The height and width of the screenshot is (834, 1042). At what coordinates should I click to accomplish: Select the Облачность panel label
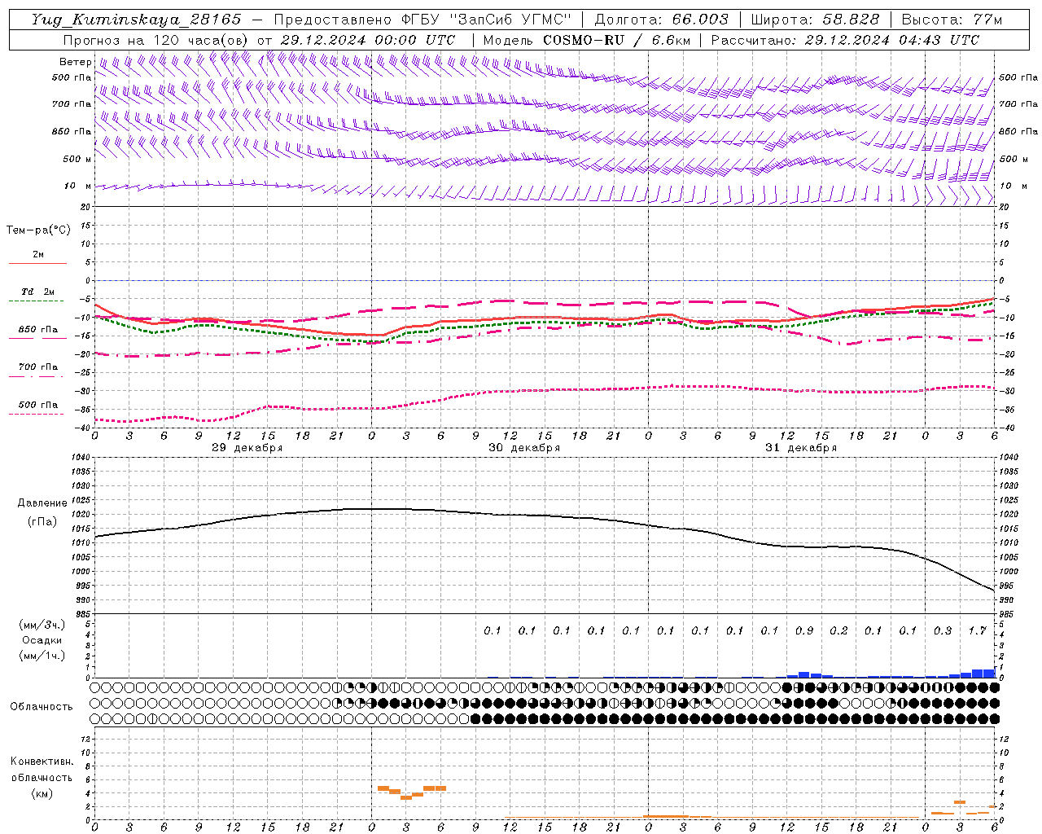[42, 707]
